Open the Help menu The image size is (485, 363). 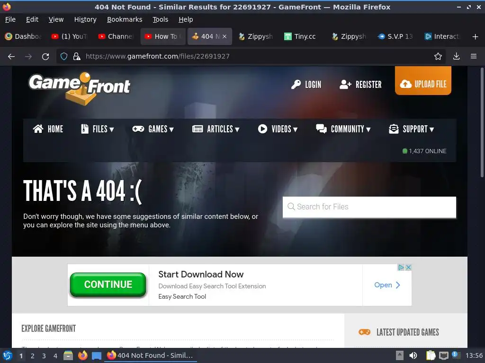[x=186, y=19]
